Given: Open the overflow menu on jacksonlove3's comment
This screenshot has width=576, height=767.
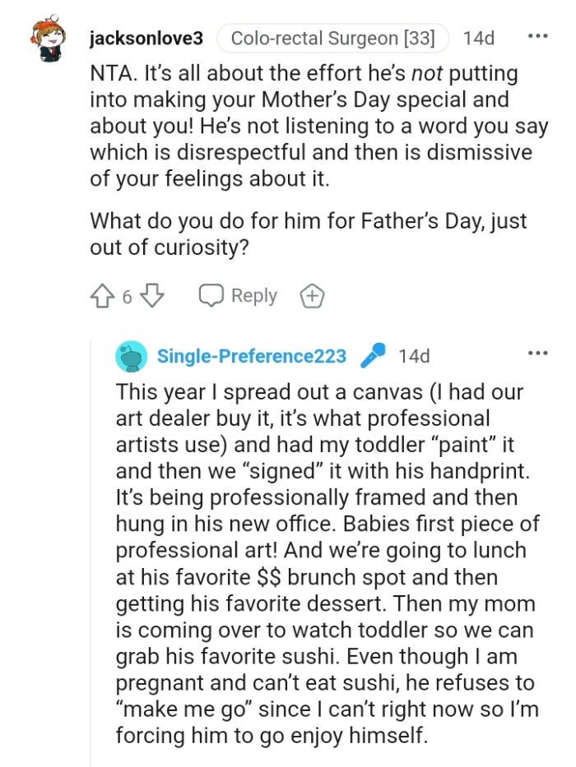Looking at the screenshot, I should pos(538,35).
